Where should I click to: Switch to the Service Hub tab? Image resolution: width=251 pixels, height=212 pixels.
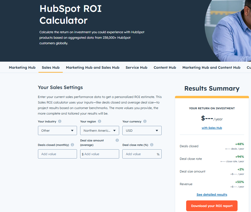click(136, 67)
